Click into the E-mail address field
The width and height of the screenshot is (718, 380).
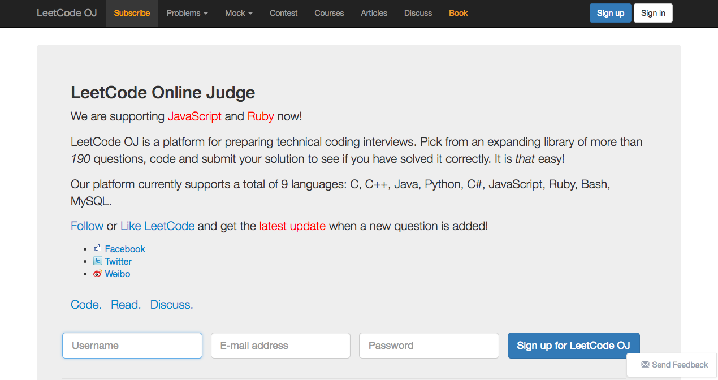[280, 346]
